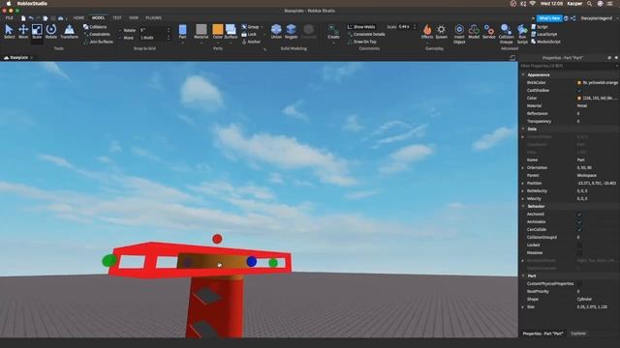Insert a ModuleScript

tap(545, 42)
